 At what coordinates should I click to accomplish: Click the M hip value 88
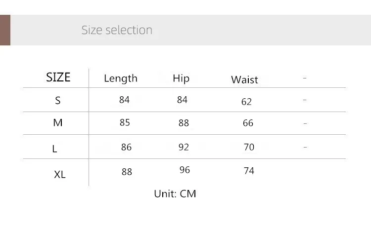pyautogui.click(x=184, y=123)
